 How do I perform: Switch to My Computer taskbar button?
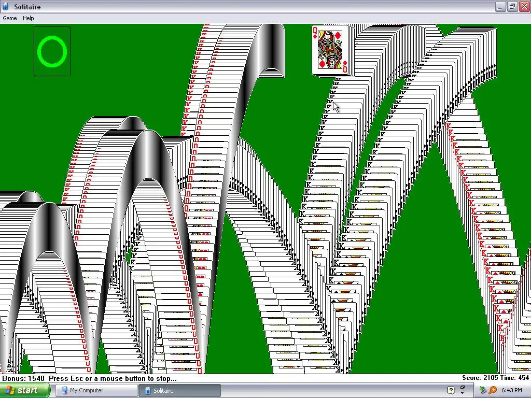96,390
